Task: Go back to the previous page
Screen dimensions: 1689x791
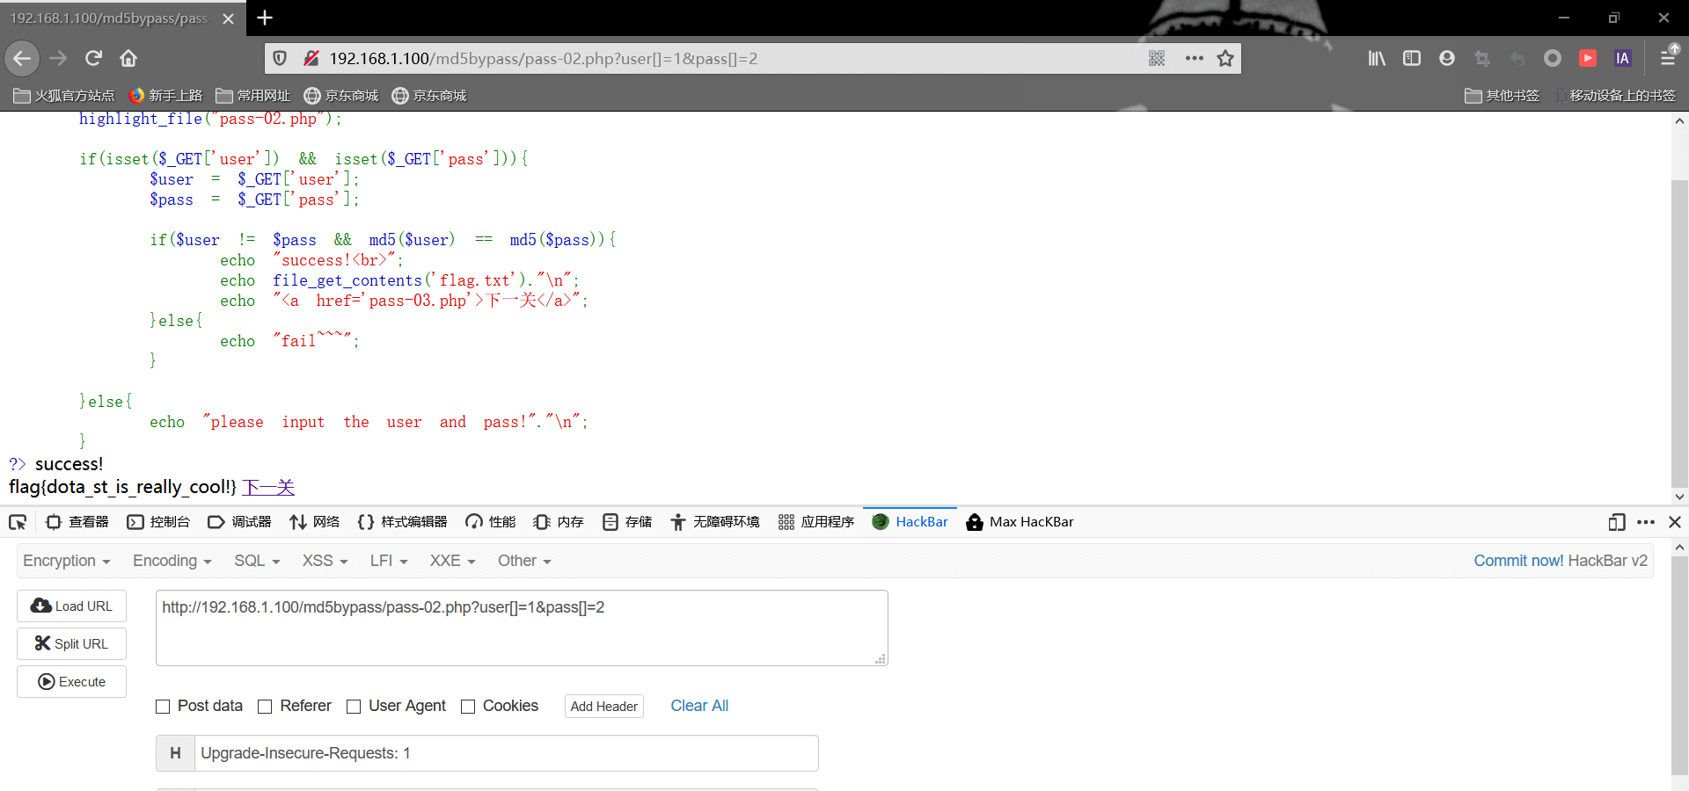Action: (x=22, y=58)
